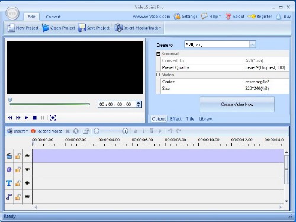This screenshot has width=296, height=222.
Task: Click the Create Video Now button
Action: click(237, 104)
